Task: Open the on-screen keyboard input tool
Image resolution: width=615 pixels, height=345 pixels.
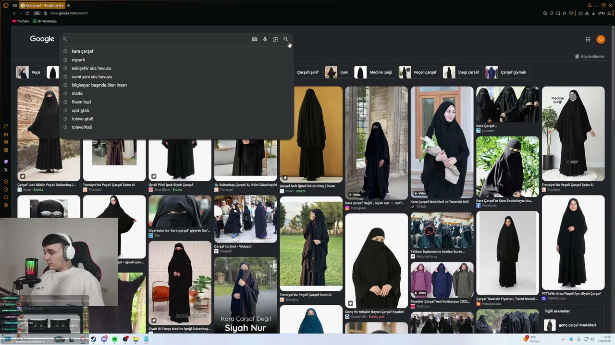Action: 254,39
